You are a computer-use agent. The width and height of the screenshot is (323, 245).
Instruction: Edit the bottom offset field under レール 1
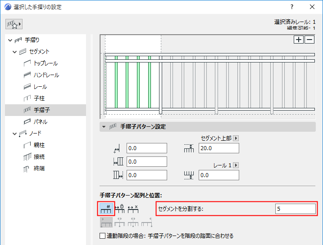pyautogui.click(x=219, y=175)
